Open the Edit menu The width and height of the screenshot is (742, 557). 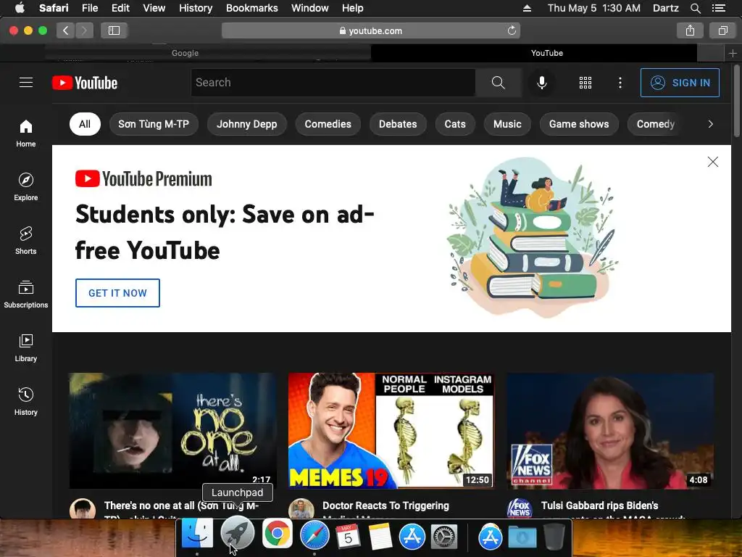point(120,8)
